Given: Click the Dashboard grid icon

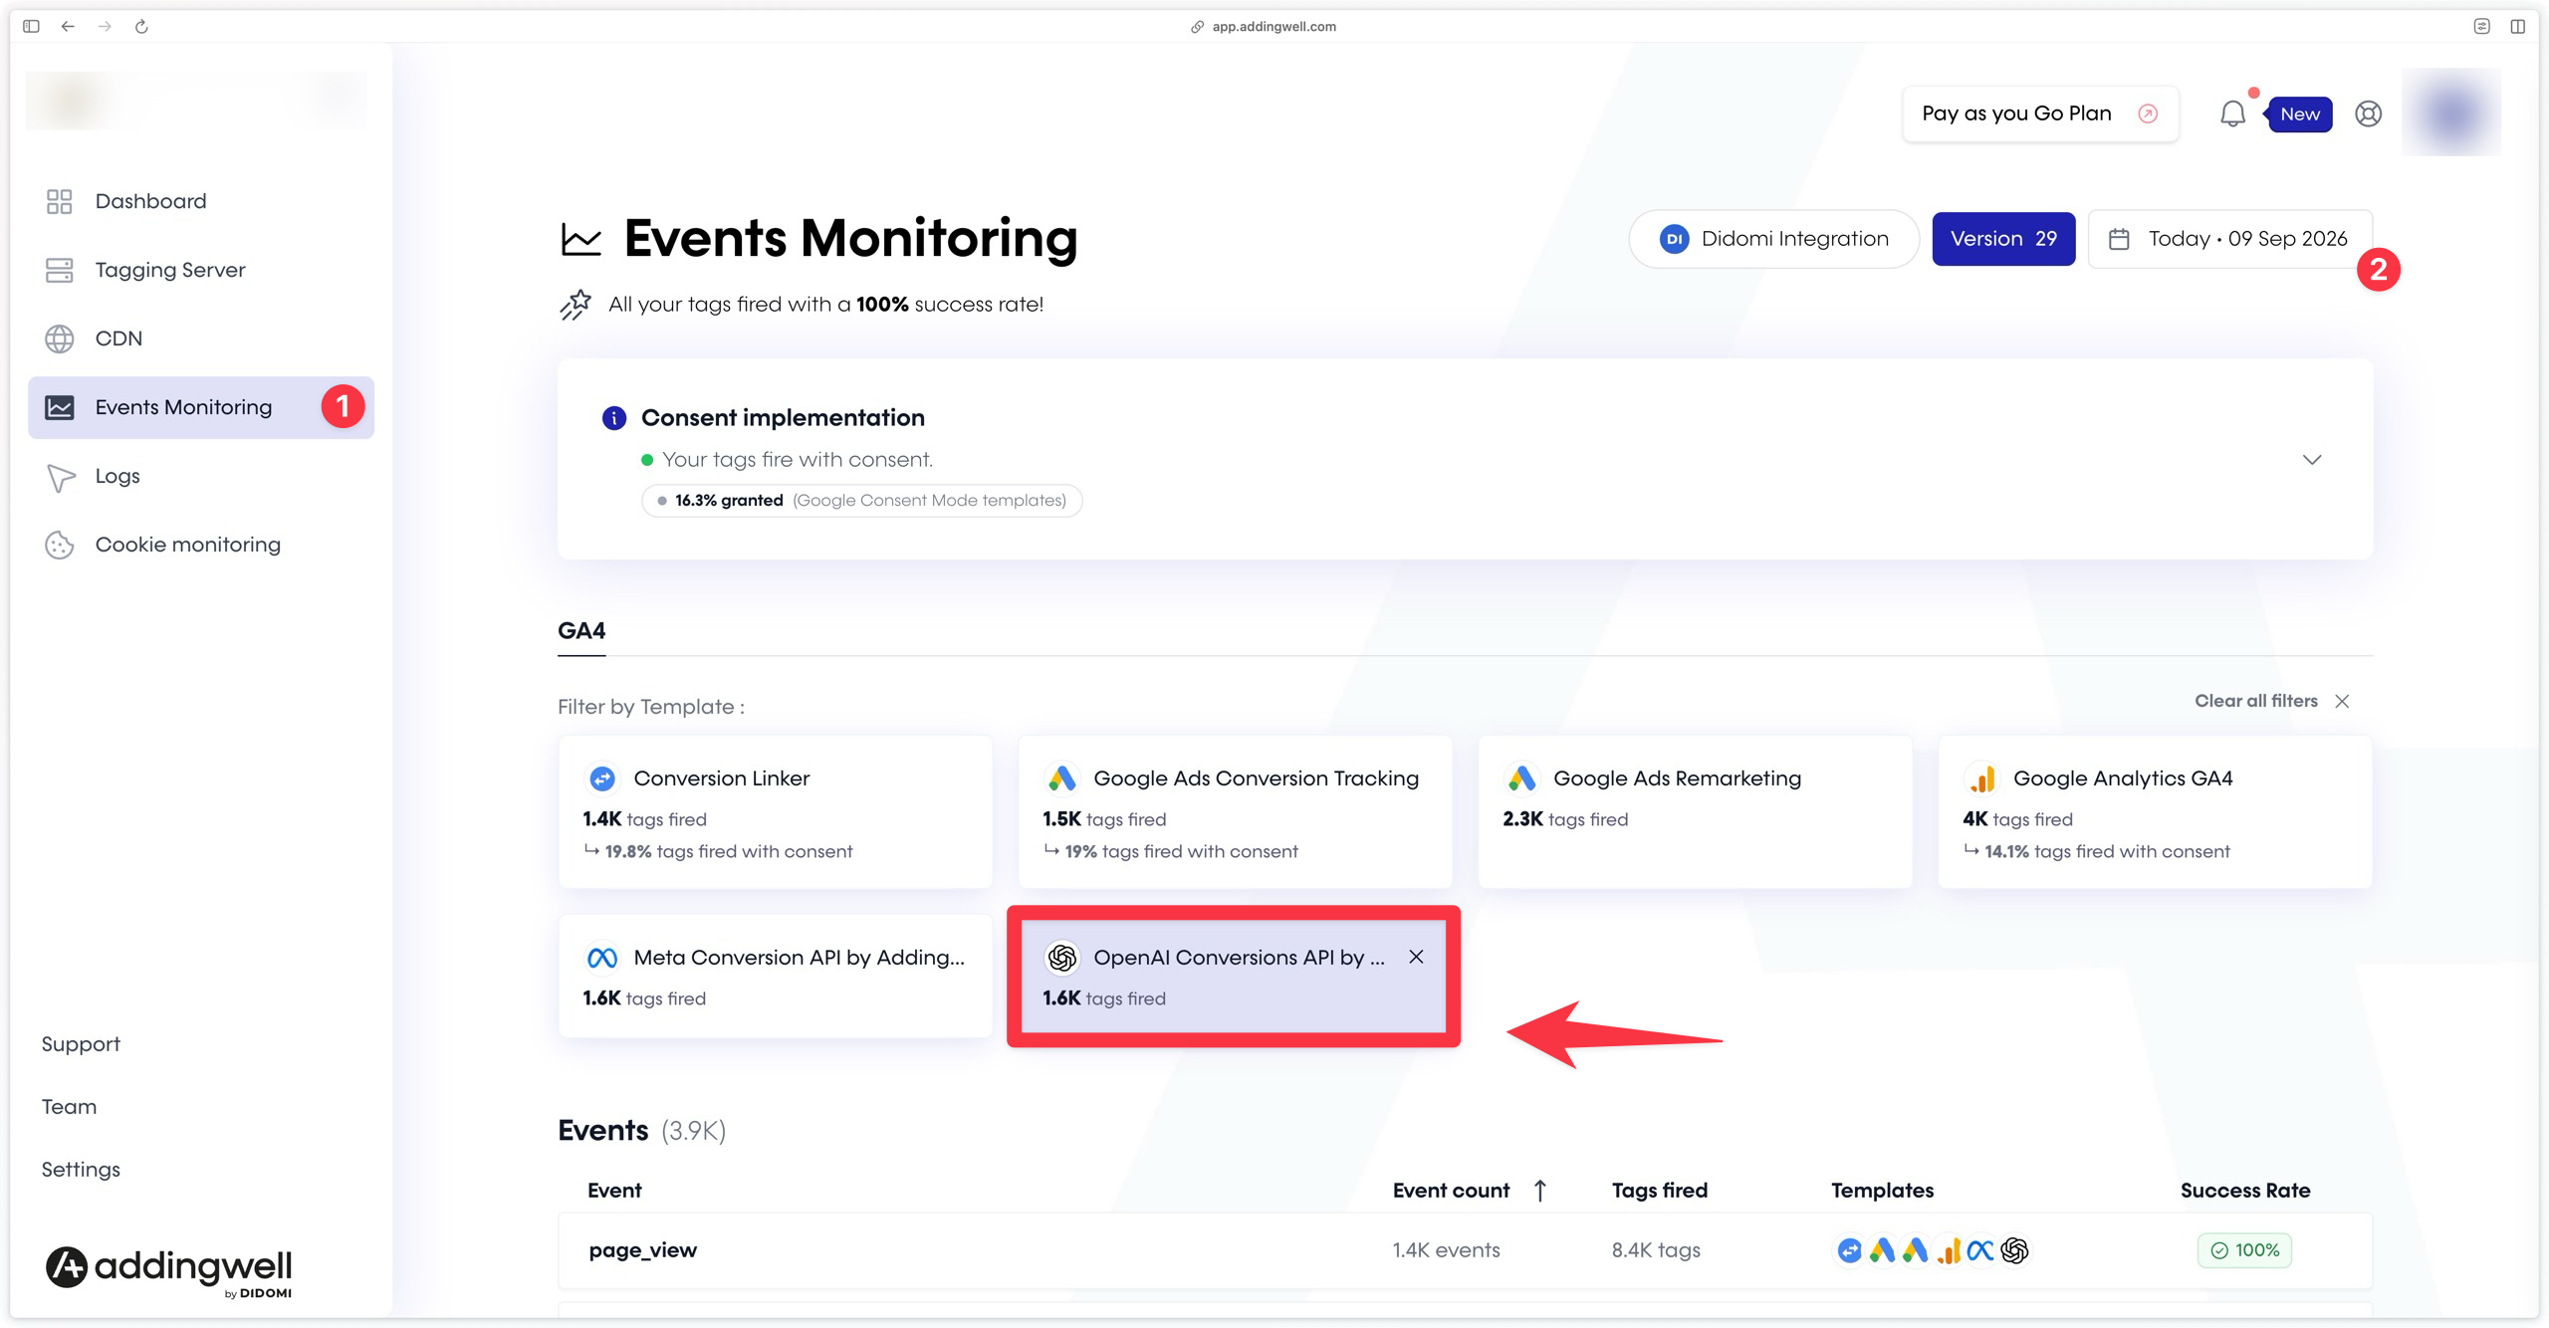Looking at the screenshot, I should (x=59, y=201).
